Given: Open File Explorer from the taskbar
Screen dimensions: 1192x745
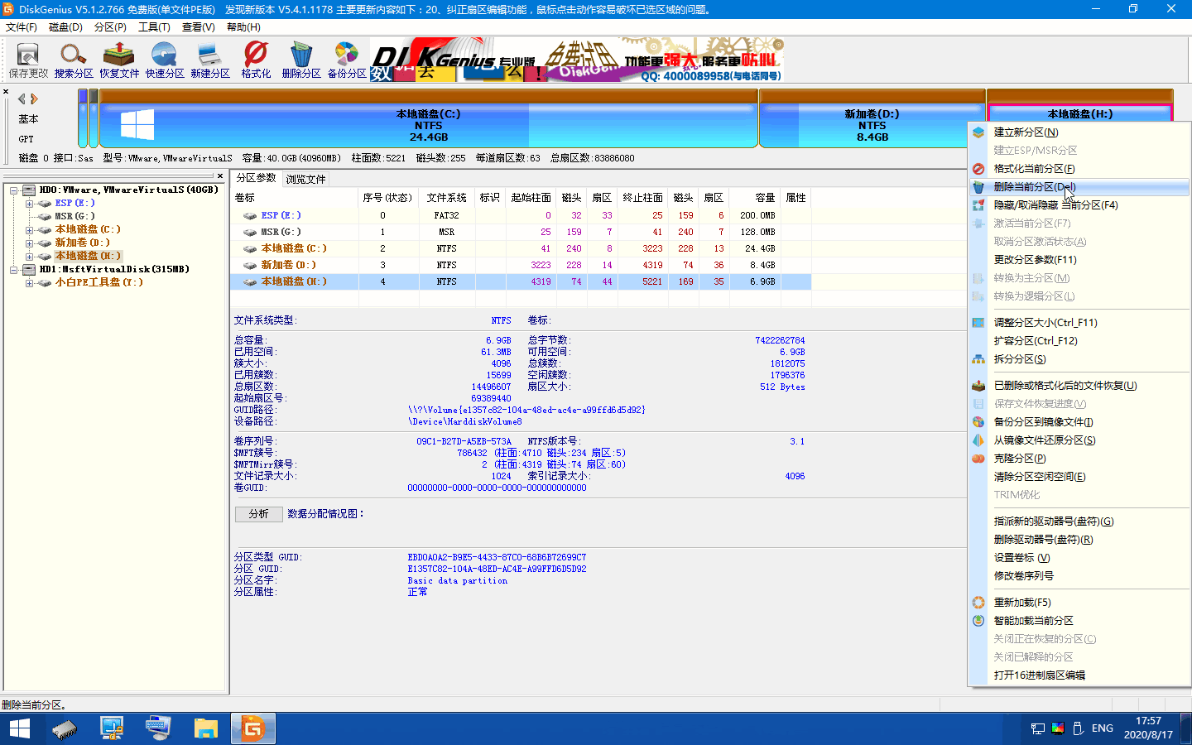Looking at the screenshot, I should [x=205, y=728].
